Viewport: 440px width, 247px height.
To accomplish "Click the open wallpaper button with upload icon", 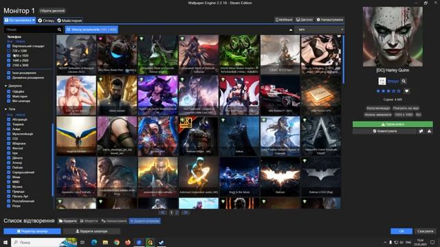I will click(91, 231).
